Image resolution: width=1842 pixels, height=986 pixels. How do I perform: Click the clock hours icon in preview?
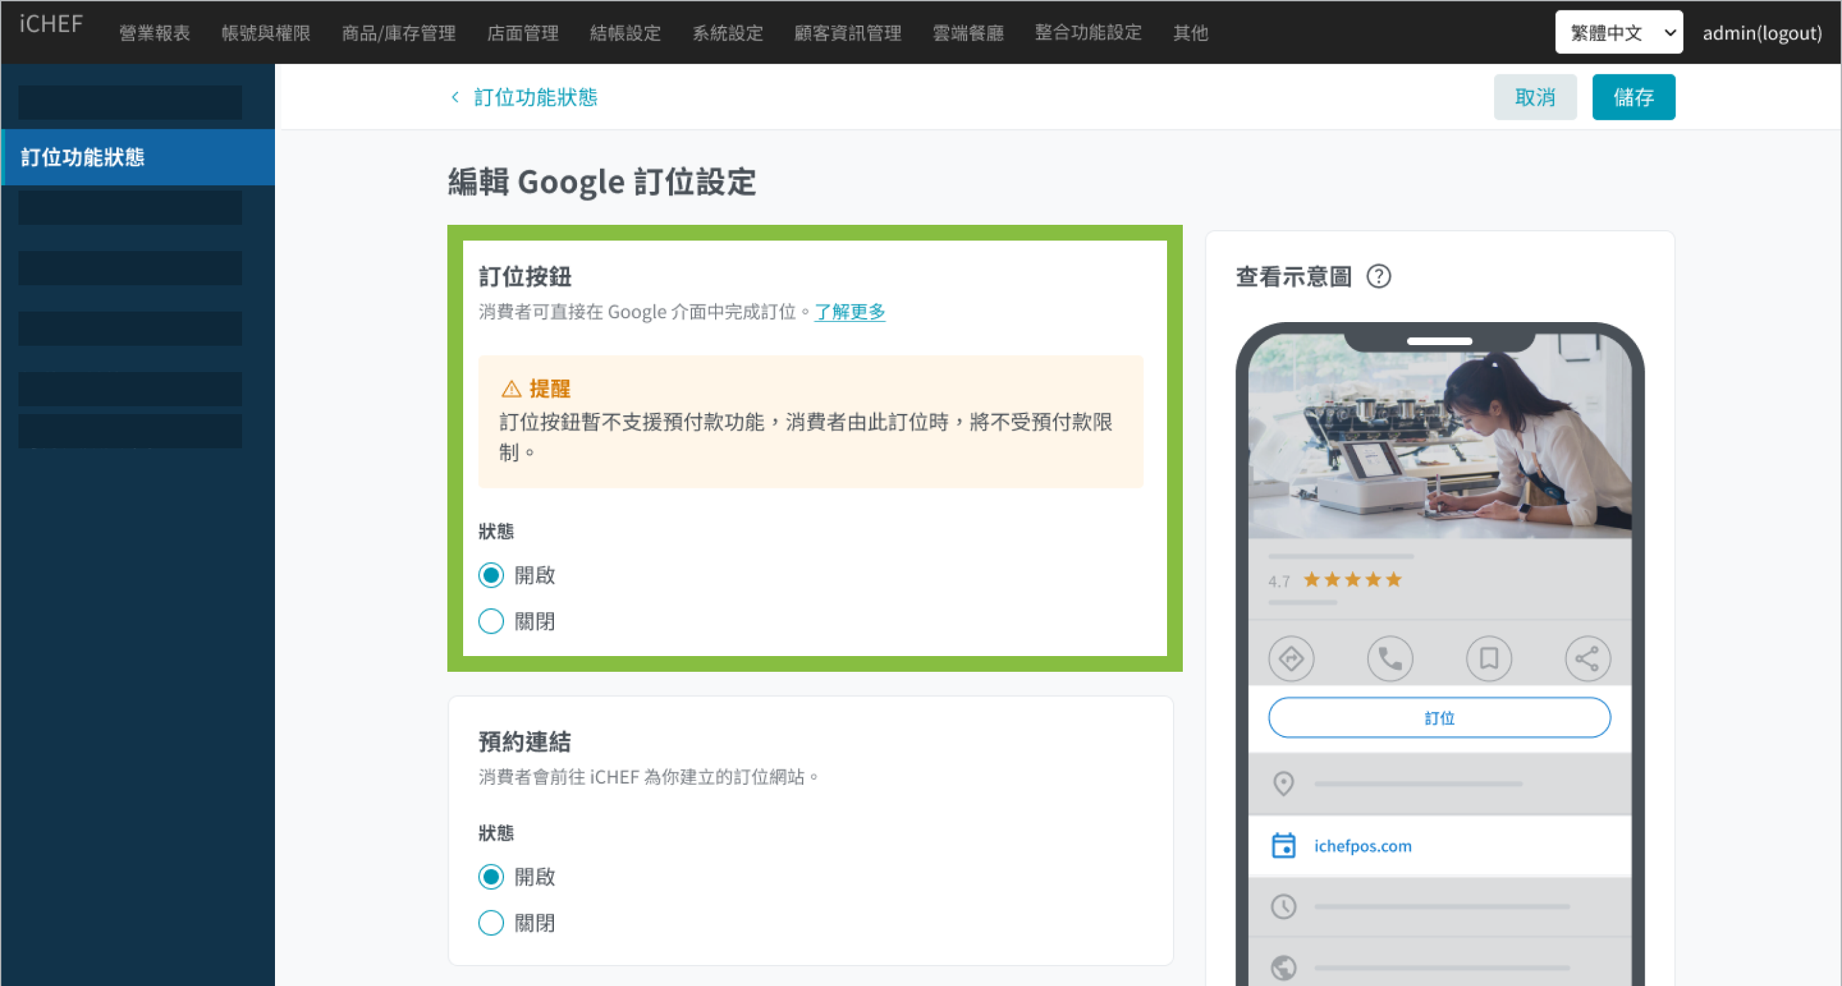[1283, 906]
